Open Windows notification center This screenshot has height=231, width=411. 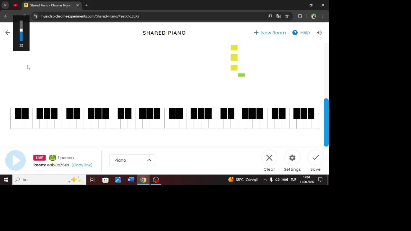coord(320,180)
